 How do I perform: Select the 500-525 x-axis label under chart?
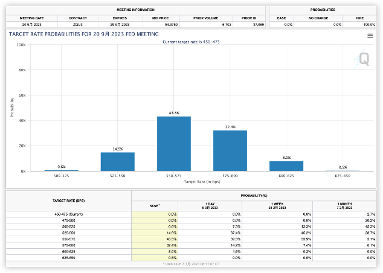[61, 176]
